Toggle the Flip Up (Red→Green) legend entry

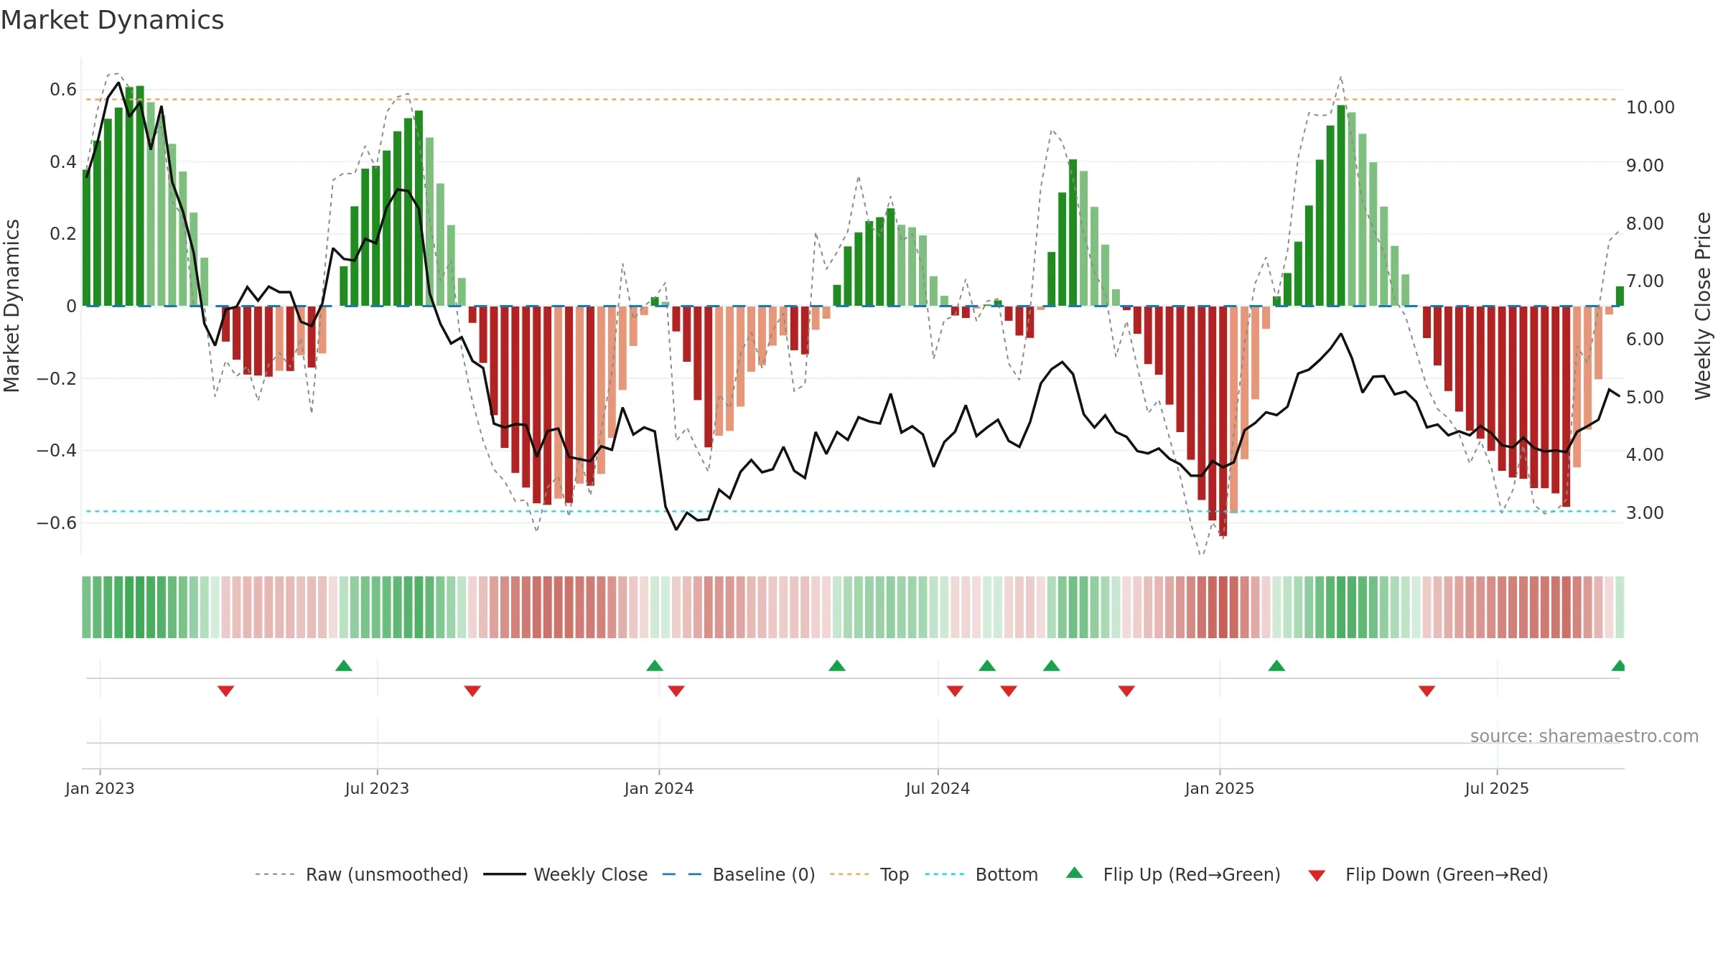point(1173,874)
